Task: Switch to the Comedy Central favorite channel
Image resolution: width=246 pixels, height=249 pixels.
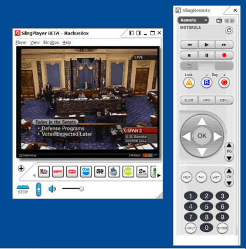Action: point(114,172)
